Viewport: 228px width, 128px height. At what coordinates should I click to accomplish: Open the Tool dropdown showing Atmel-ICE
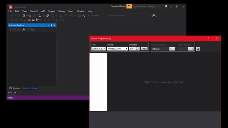coord(98,49)
